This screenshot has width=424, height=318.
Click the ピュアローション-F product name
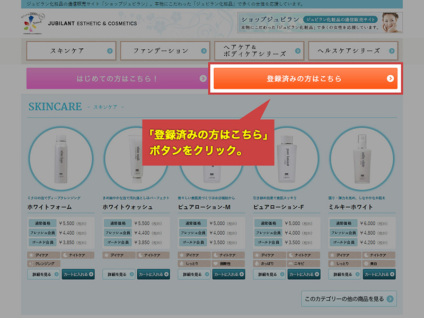point(279,207)
